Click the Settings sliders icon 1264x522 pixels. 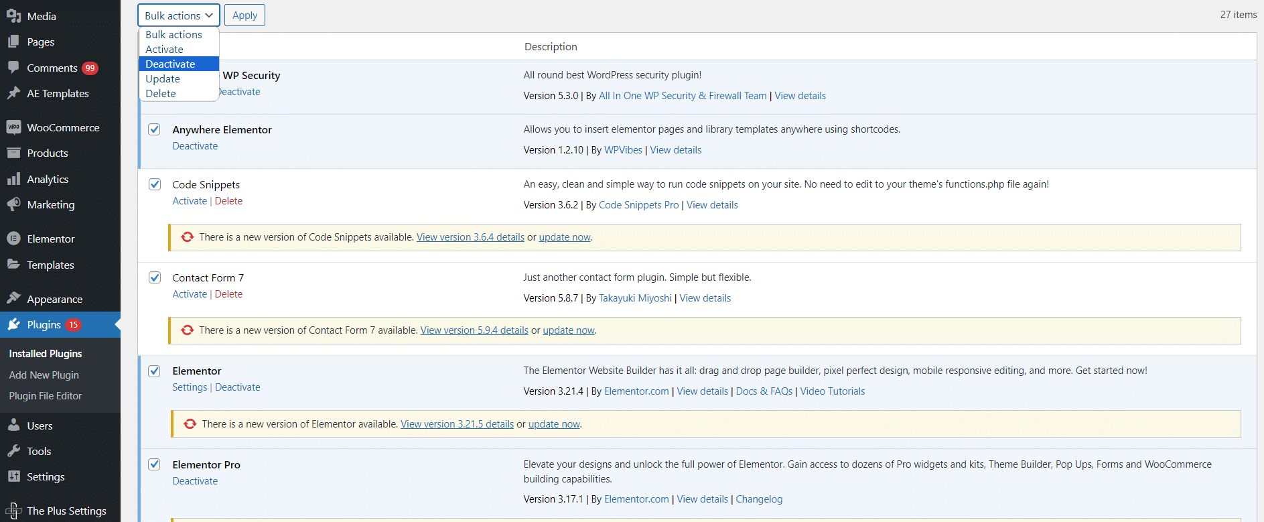pyautogui.click(x=13, y=476)
